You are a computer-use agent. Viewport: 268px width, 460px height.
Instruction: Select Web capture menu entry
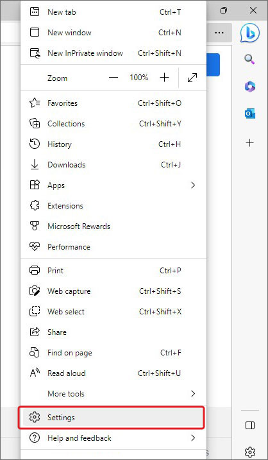point(113,291)
